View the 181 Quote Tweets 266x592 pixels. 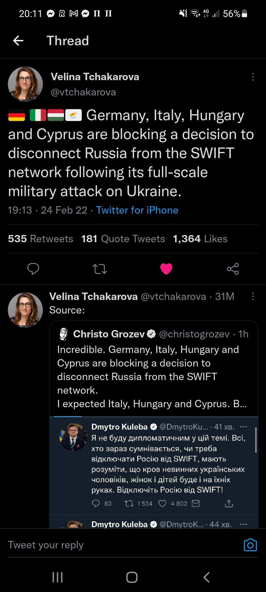point(123,239)
